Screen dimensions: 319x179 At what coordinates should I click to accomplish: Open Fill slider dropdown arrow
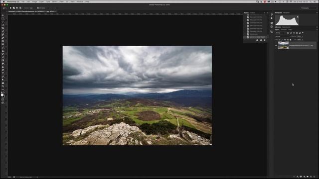(x=303, y=40)
